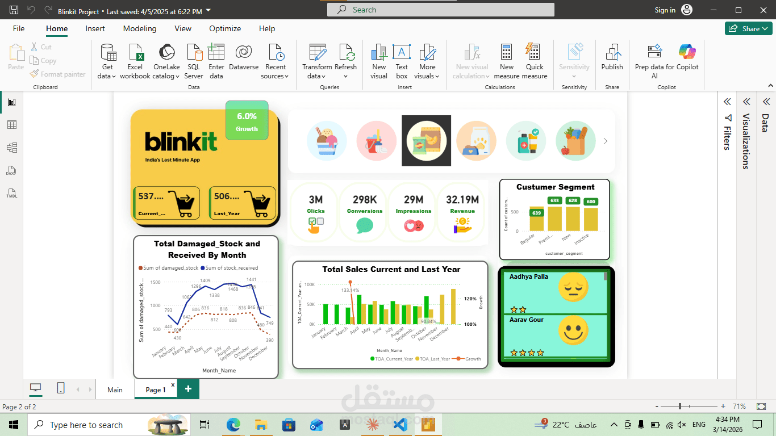
Task: Select the grocery bag category icon
Action: click(575, 141)
